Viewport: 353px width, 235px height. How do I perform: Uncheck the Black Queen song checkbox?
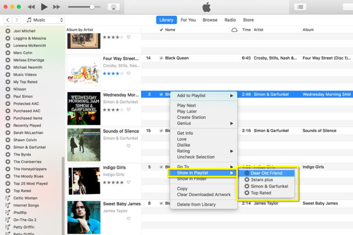[161, 58]
